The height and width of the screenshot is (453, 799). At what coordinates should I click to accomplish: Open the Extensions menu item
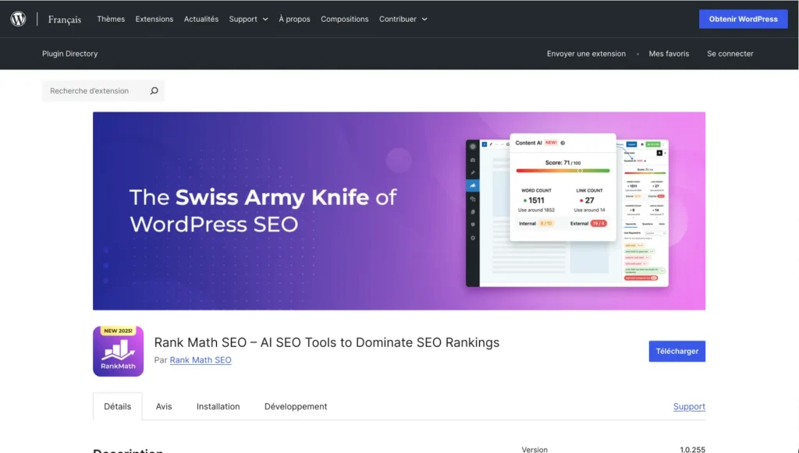tap(154, 19)
